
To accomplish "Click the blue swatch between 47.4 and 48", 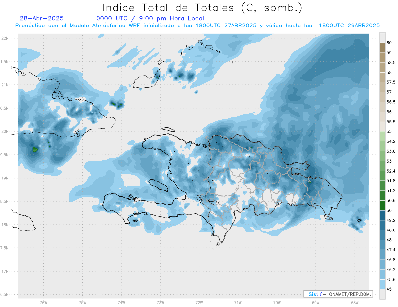I will click(x=382, y=245).
